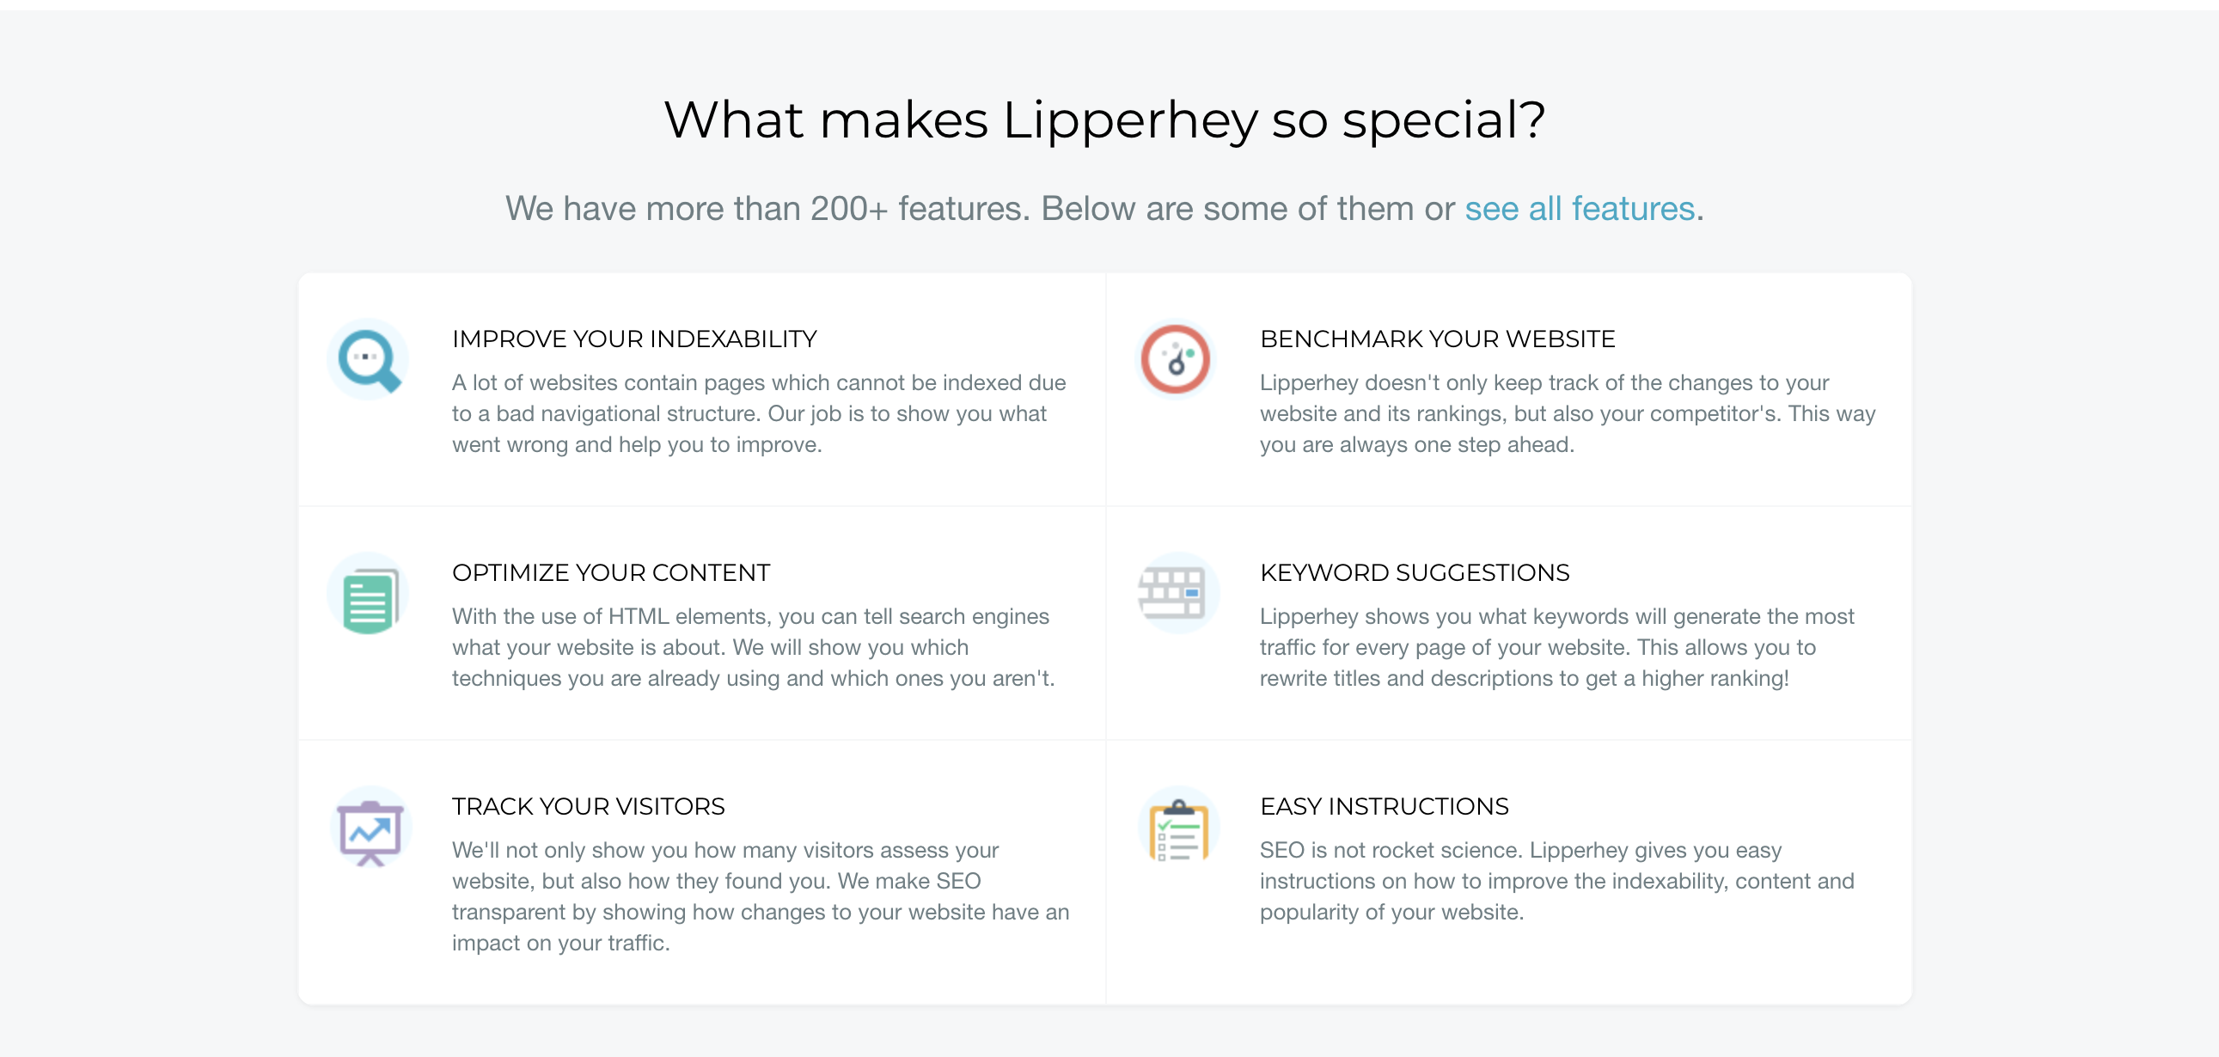Viewport: 2219px width, 1057px height.
Task: Click the 'Easy Instructions' heading
Action: point(1384,805)
